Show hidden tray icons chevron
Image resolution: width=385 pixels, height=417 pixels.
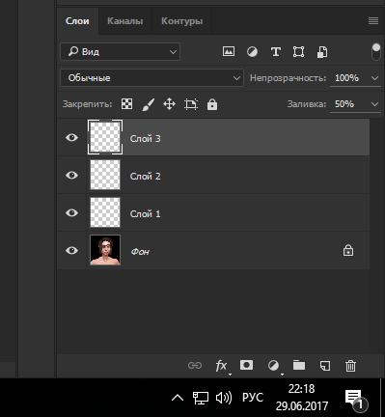point(178,398)
